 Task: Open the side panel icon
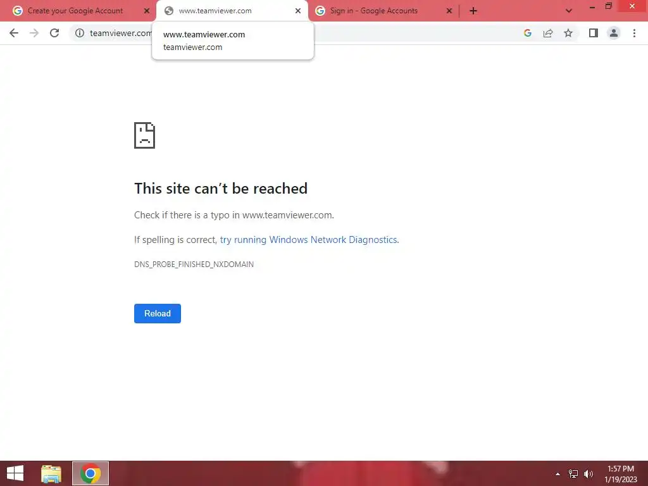click(594, 33)
